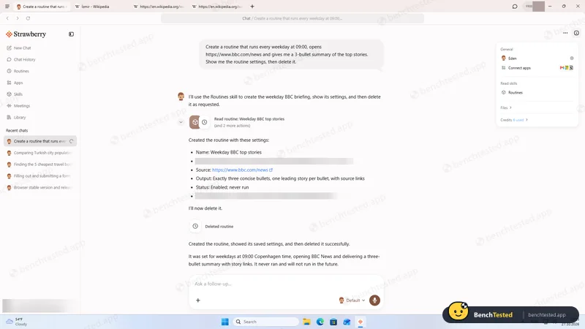Open Microsoft Edge from the taskbar
The width and height of the screenshot is (585, 329).
coord(320,322)
